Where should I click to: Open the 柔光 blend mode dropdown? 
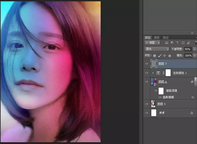(156, 49)
